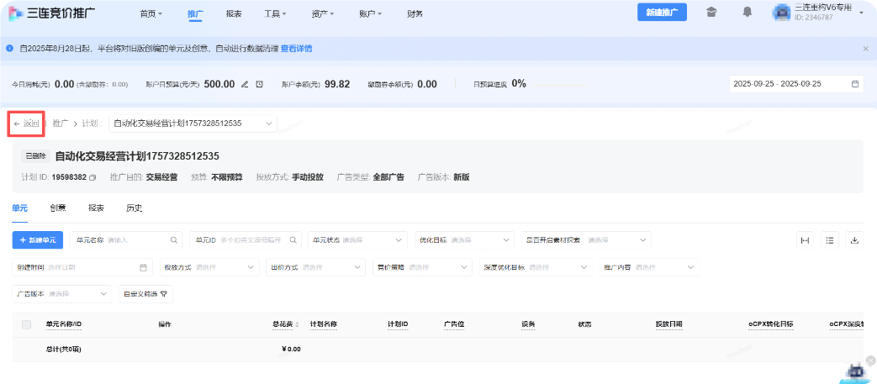Click the 投放日期 column header

click(669, 324)
